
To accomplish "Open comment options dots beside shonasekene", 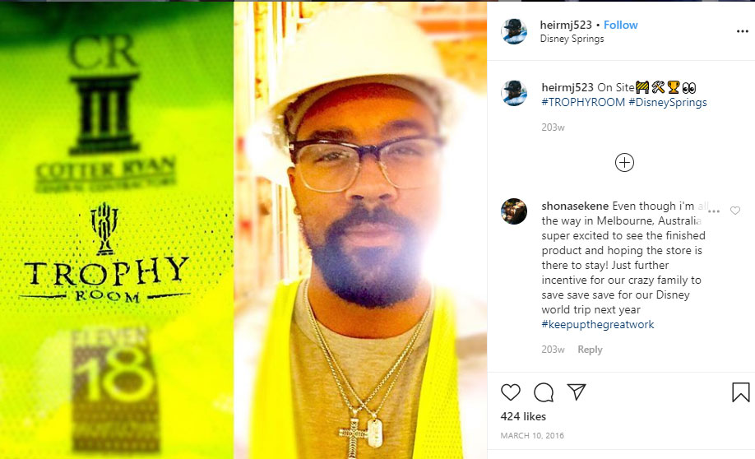I will point(714,211).
